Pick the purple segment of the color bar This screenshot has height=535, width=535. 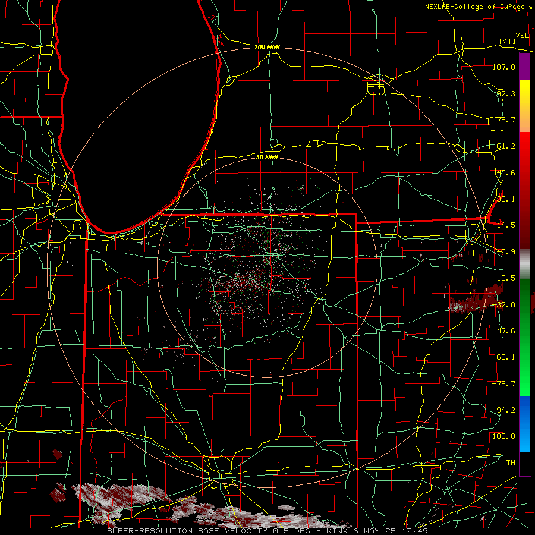[x=525, y=67]
